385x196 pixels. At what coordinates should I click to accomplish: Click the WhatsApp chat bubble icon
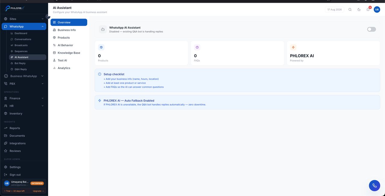[x=6, y=26]
